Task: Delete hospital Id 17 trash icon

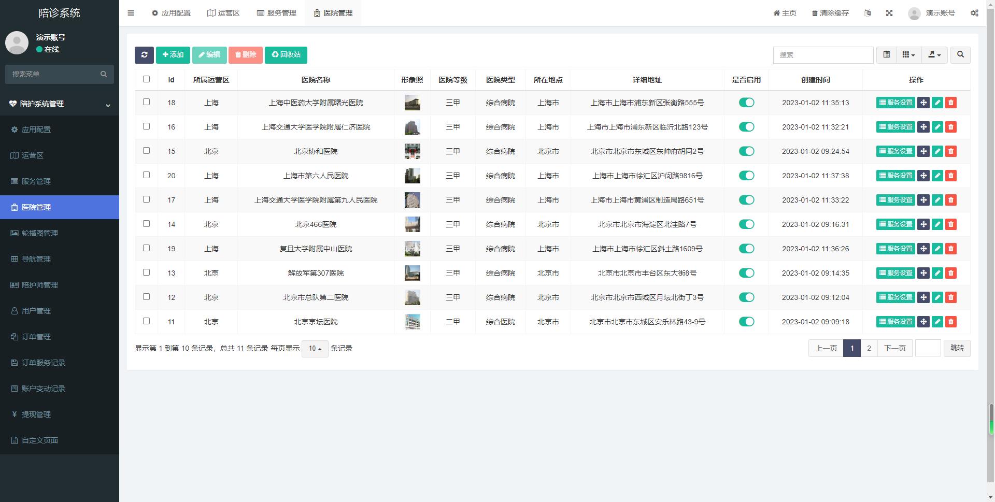Action: point(951,200)
